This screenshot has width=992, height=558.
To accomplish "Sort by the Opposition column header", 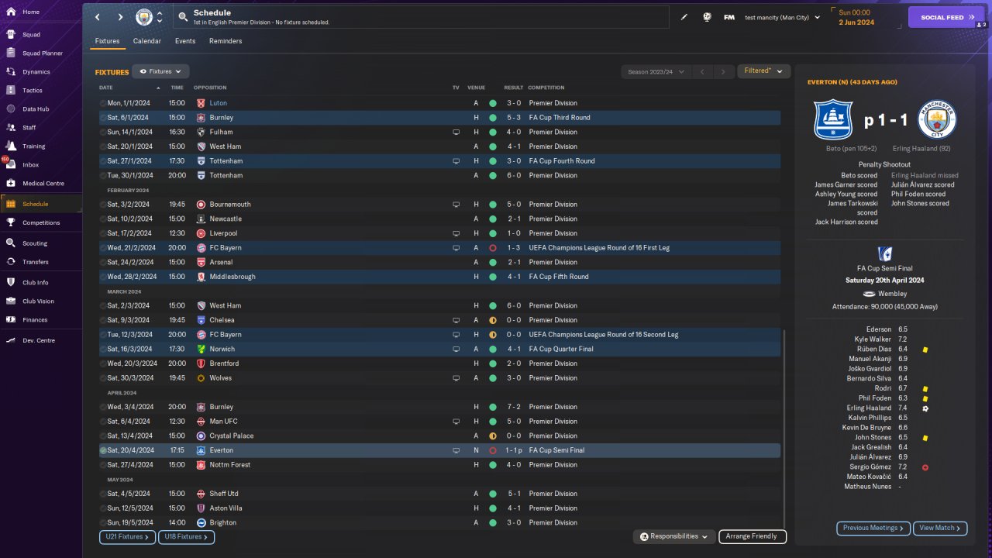I will pyautogui.click(x=210, y=88).
